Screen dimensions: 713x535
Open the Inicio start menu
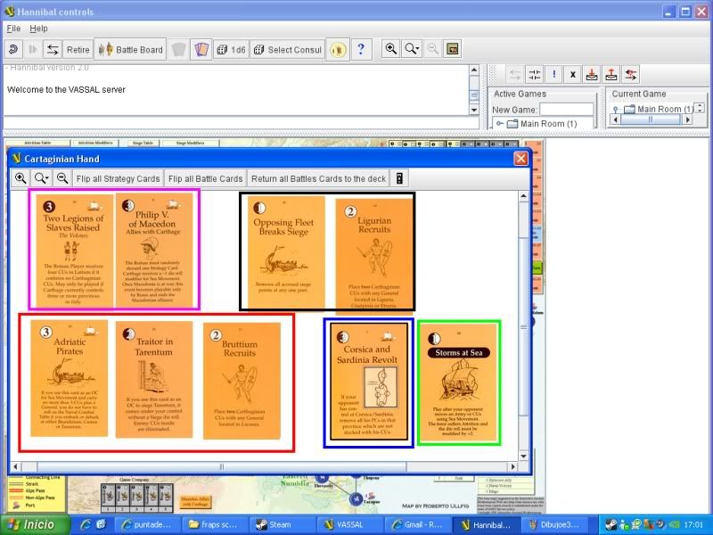[36, 524]
